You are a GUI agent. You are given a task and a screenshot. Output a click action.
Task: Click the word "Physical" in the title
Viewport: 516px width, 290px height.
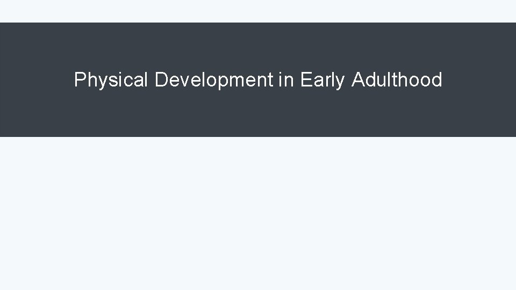(110, 80)
